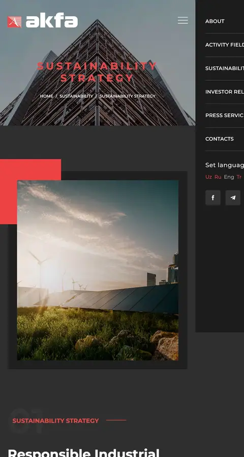Open the hamburger menu icon
This screenshot has width=244, height=457.
(x=182, y=20)
